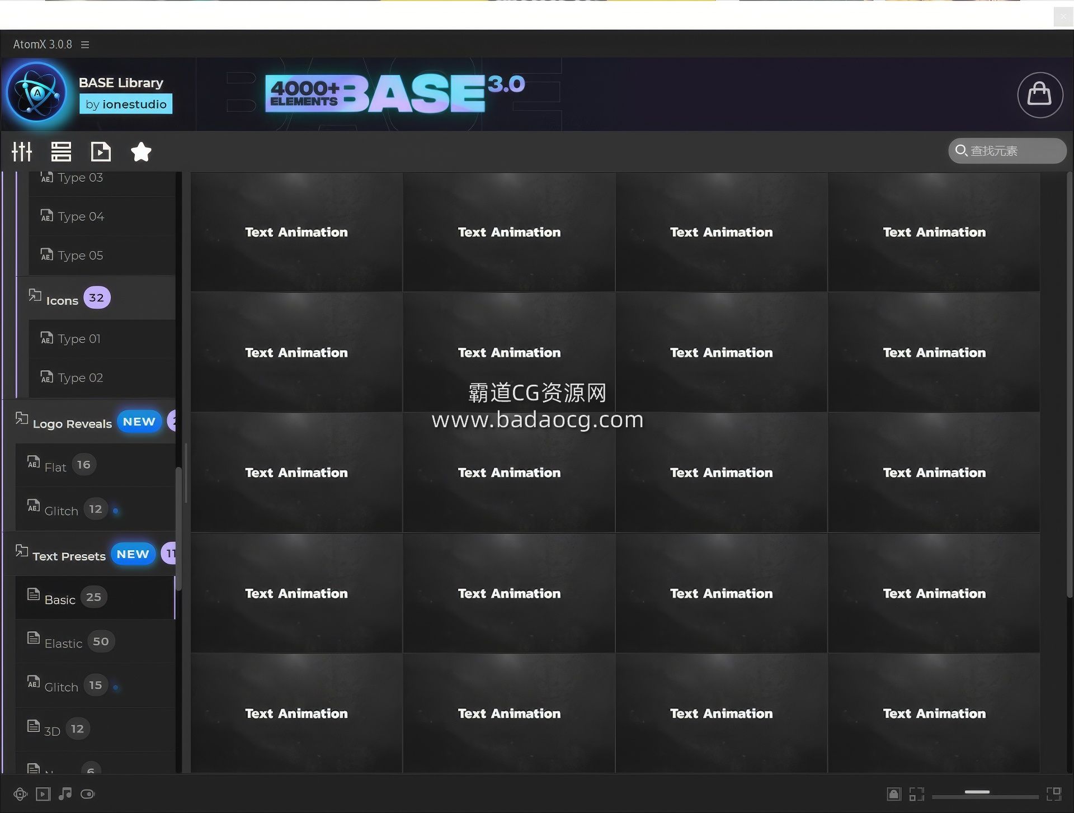Collapse the Text Presets category

click(x=89, y=554)
